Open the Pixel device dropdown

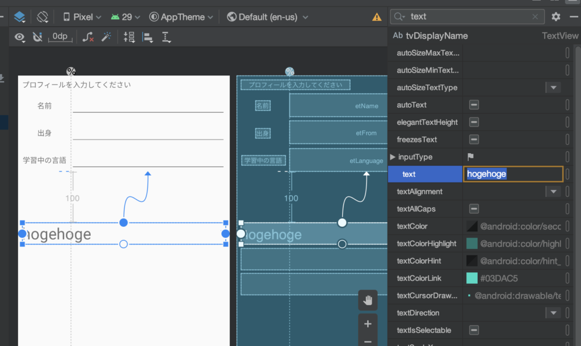click(x=82, y=17)
